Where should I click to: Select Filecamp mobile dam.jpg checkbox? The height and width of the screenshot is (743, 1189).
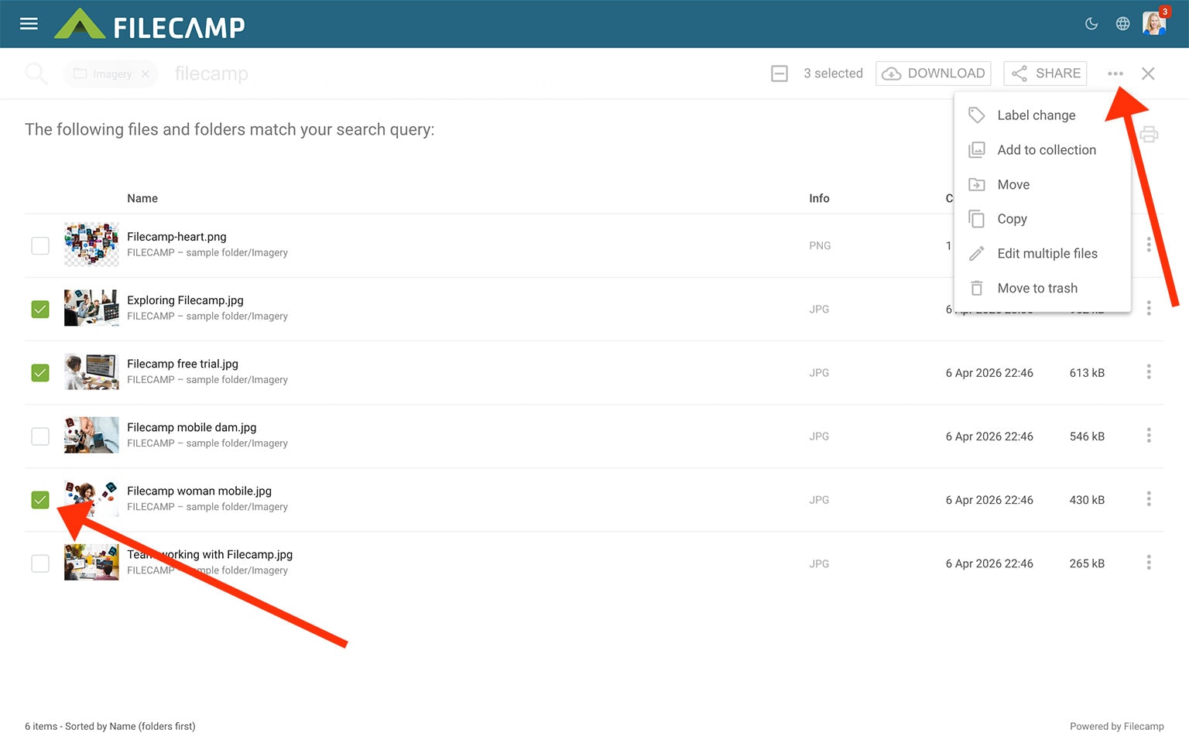40,437
